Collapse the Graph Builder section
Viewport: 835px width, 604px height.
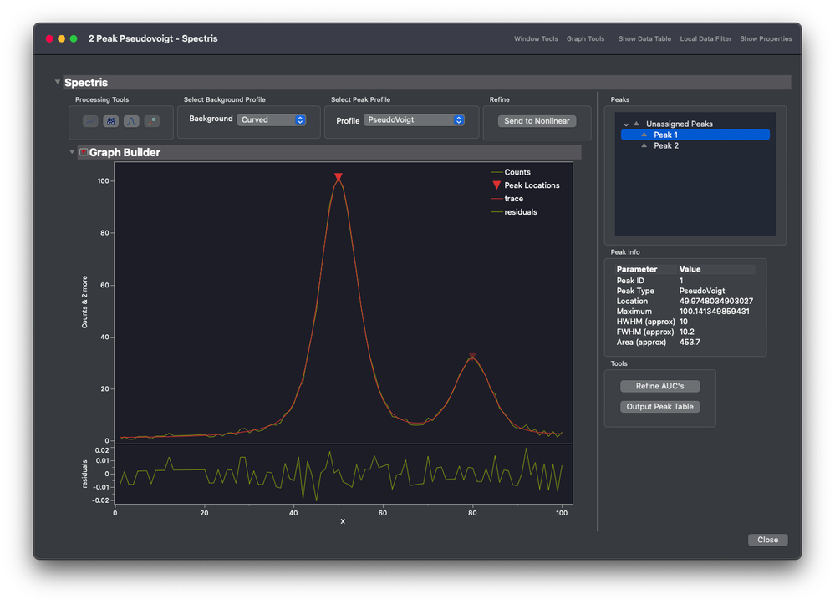tap(73, 152)
